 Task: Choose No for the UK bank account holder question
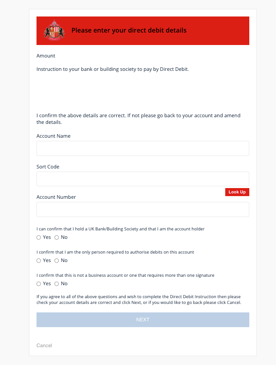click(x=57, y=238)
